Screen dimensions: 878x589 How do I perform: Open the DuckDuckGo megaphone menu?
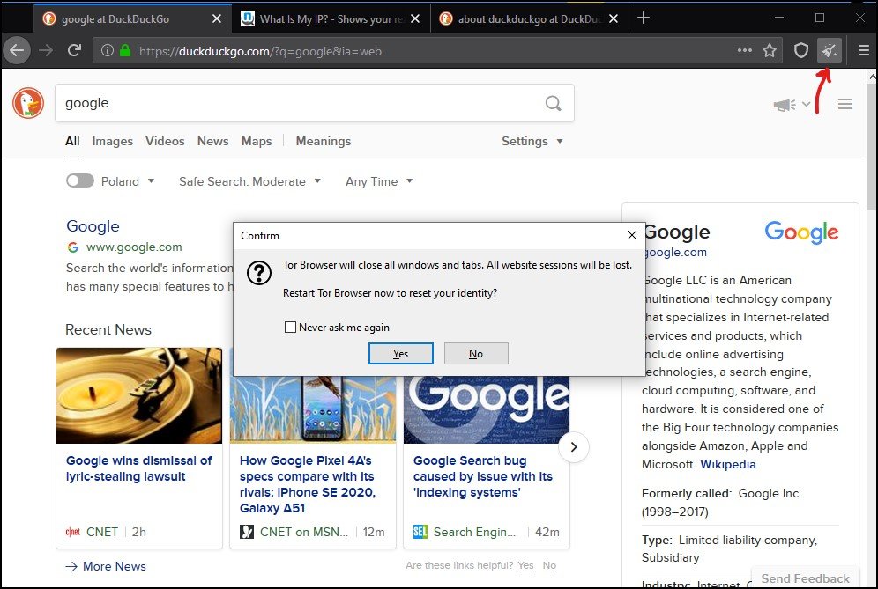[792, 105]
